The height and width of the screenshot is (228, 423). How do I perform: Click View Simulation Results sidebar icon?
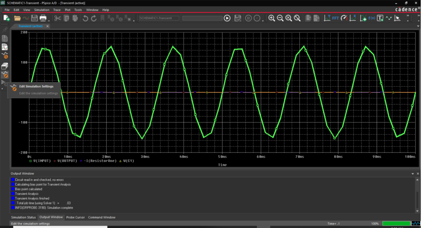tap(5, 47)
